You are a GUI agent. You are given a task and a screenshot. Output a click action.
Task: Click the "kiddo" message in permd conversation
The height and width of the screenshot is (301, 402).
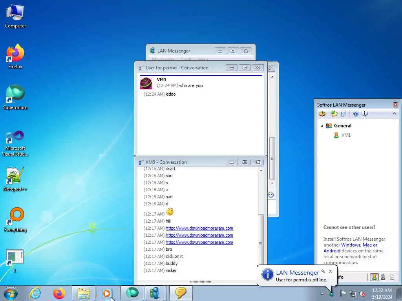point(170,94)
